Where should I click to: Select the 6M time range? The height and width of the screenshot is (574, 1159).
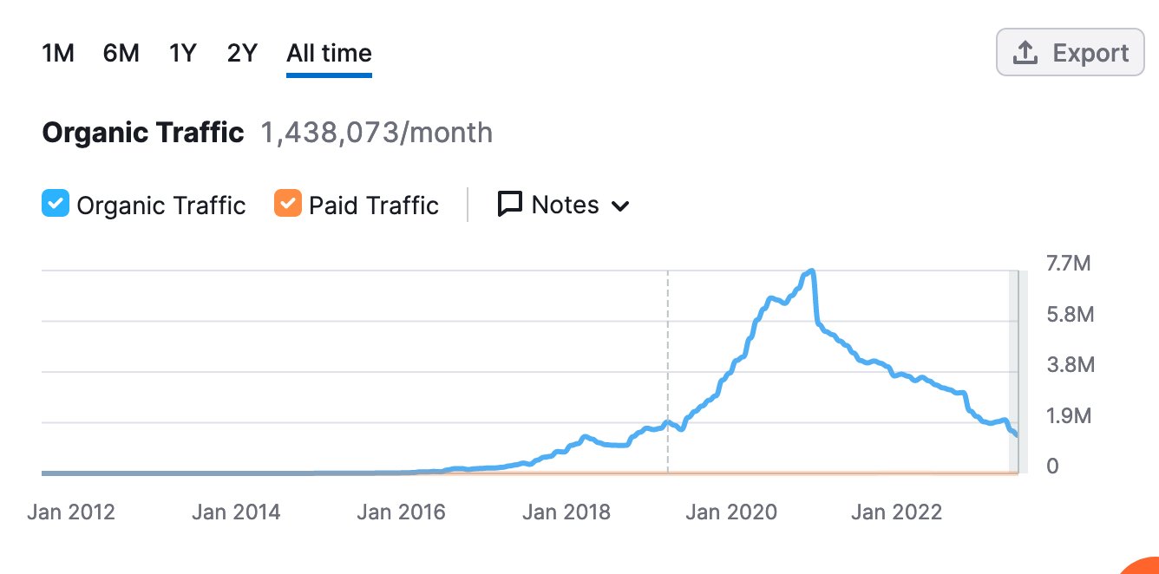click(121, 53)
